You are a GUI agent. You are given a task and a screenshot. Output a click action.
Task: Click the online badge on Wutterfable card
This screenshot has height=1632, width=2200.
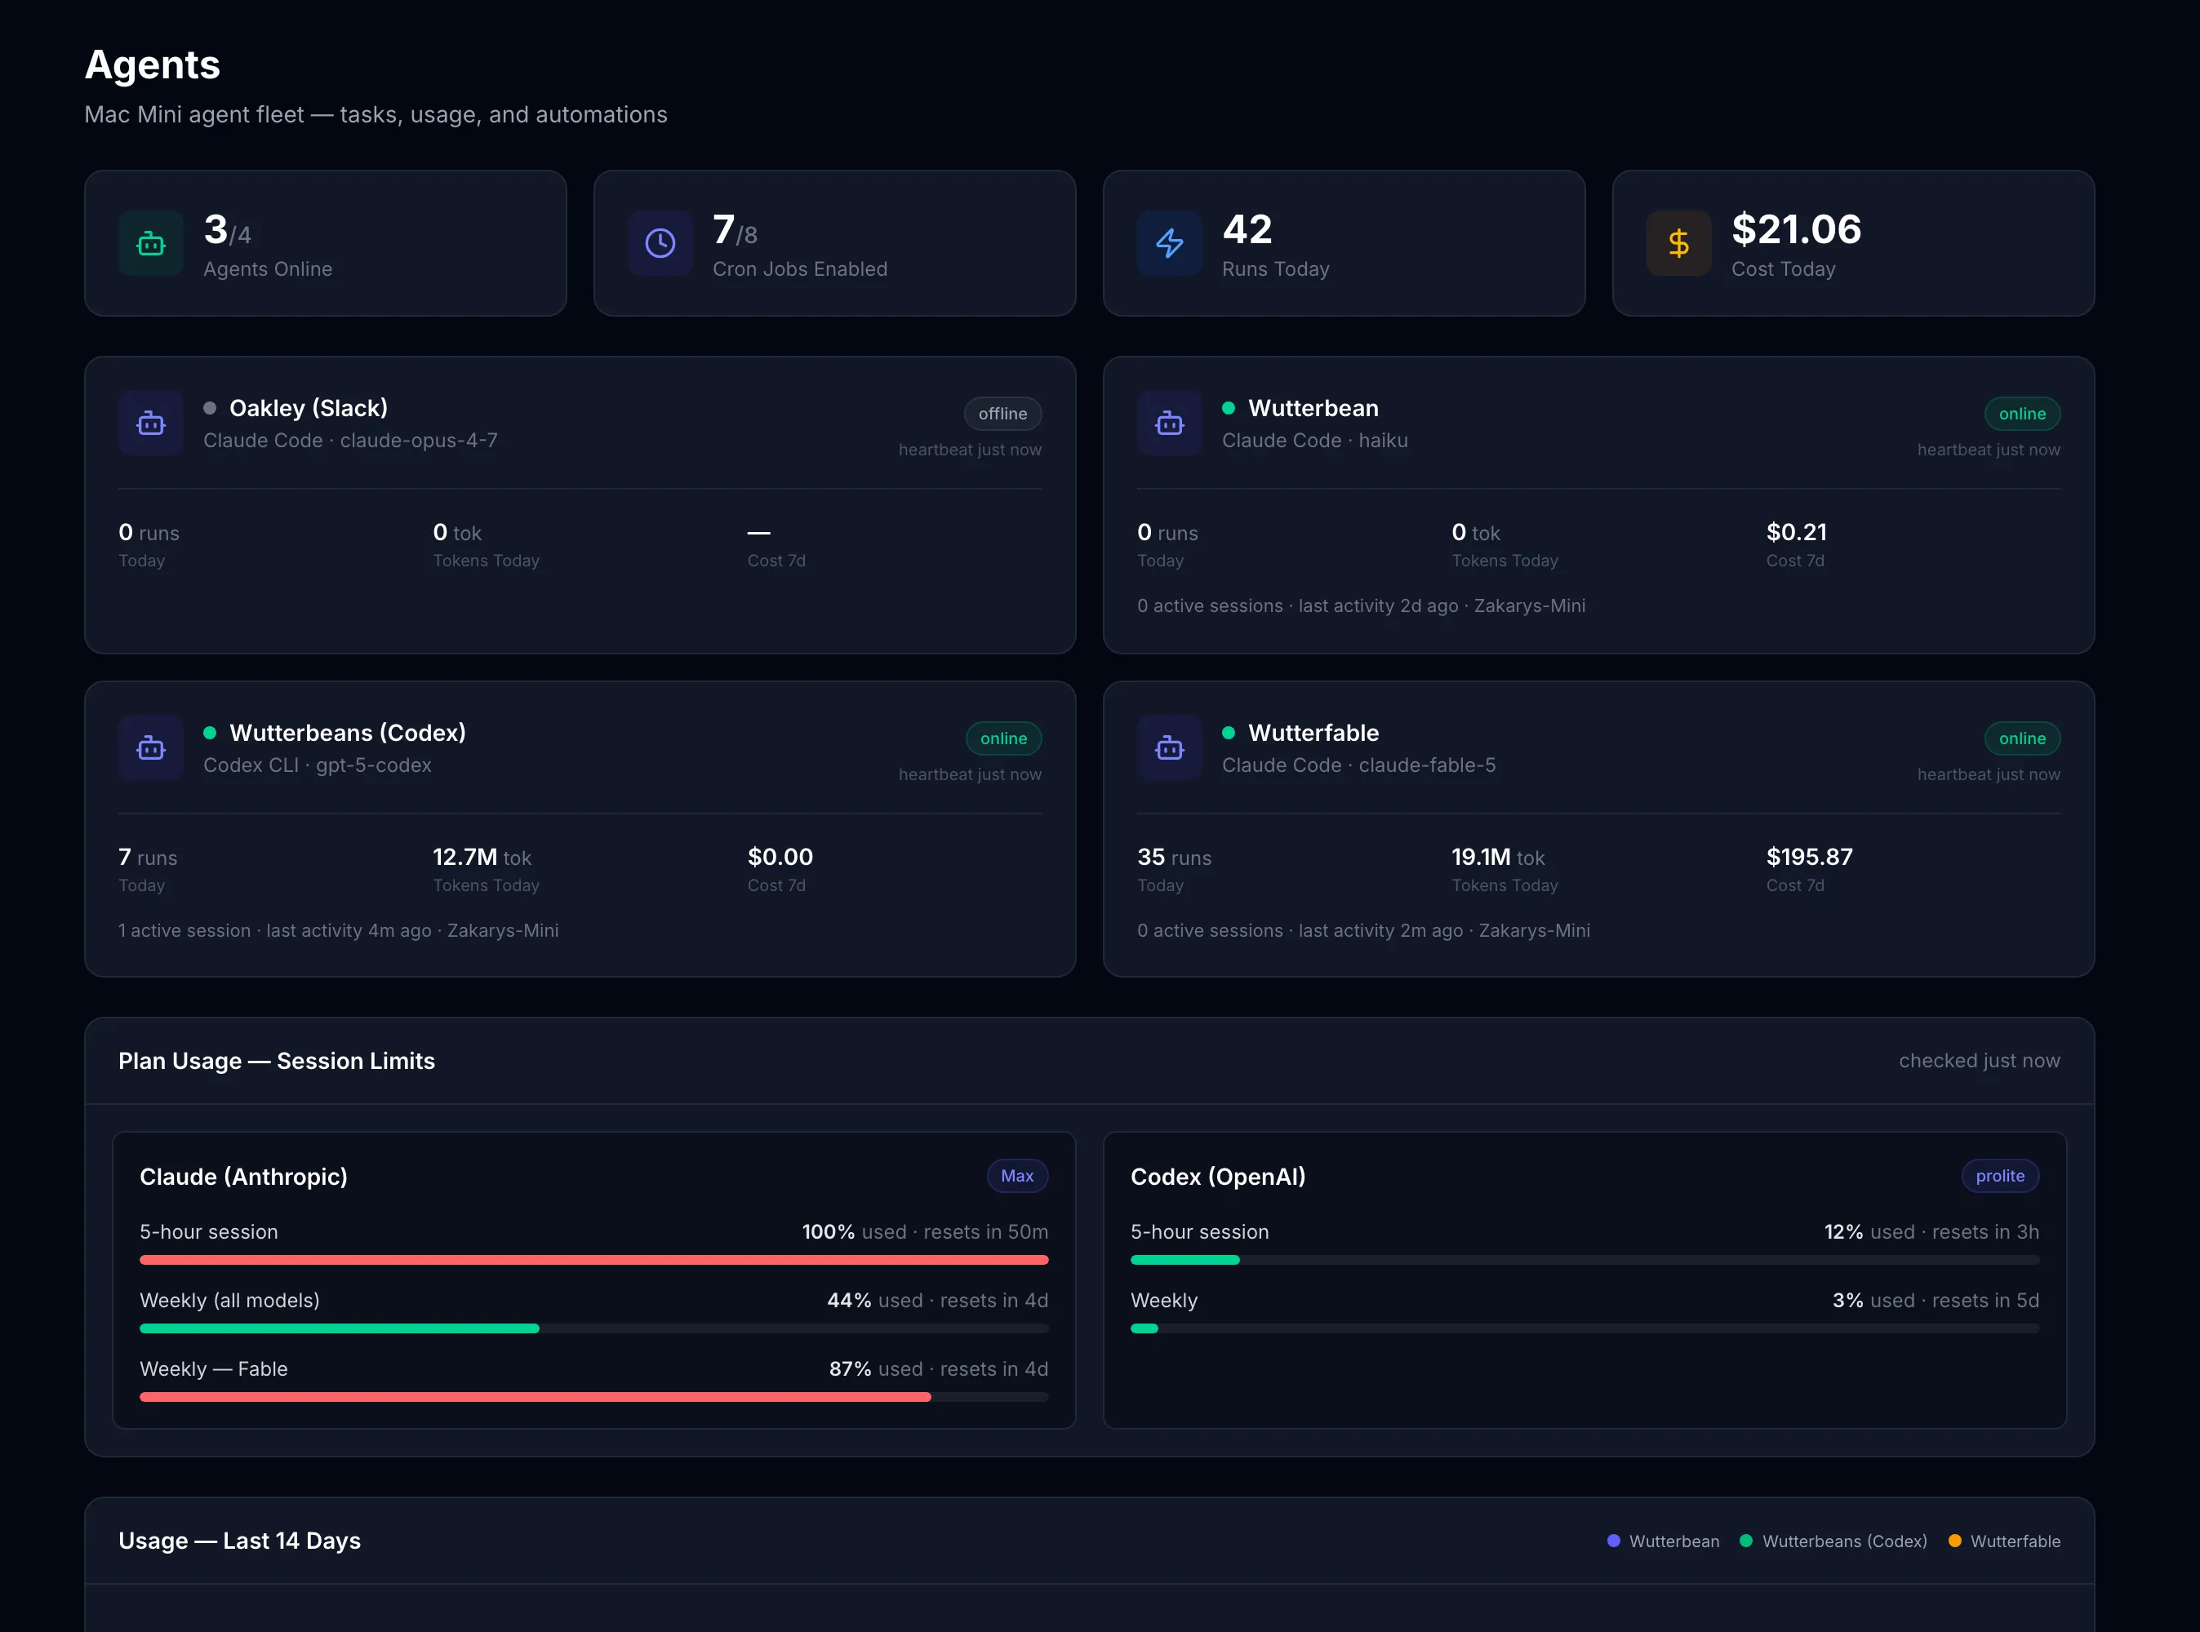pos(2022,739)
